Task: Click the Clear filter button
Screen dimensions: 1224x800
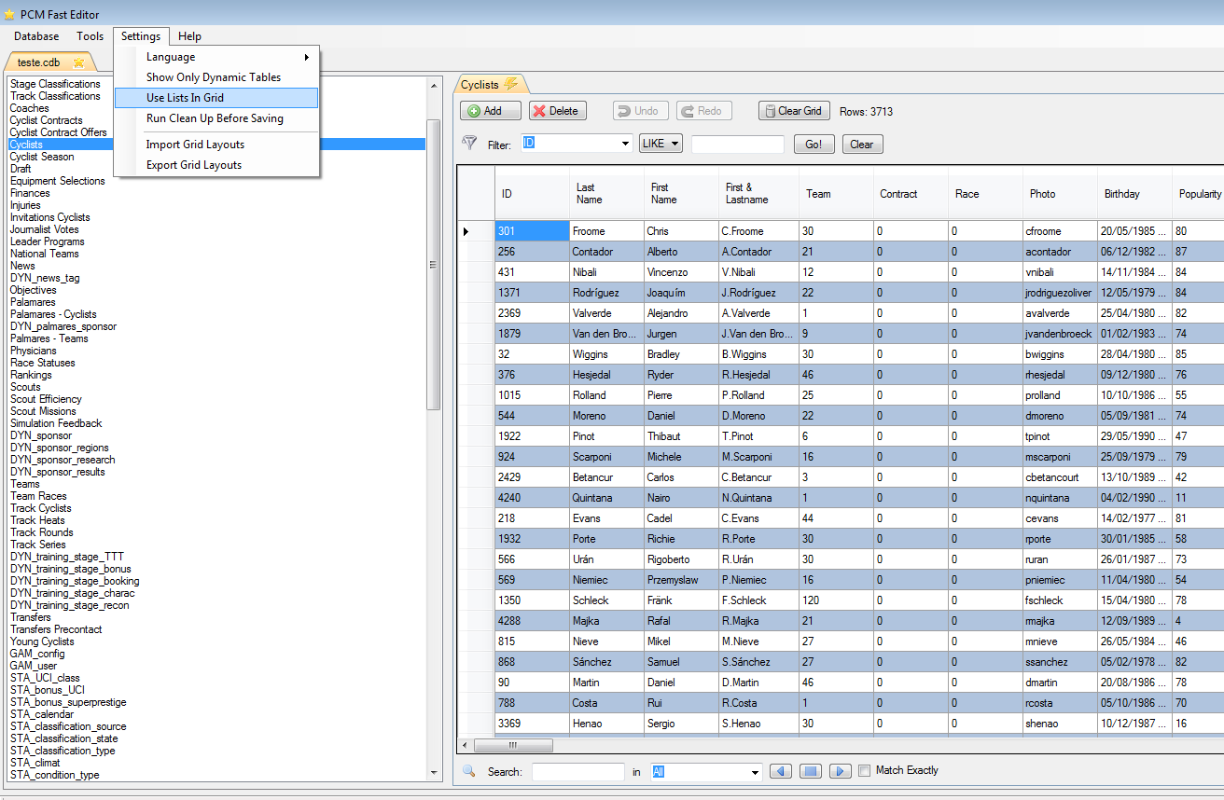Action: coord(862,145)
